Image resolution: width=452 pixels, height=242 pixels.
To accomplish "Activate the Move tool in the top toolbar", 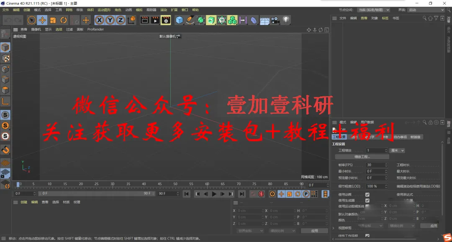I will click(42, 20).
